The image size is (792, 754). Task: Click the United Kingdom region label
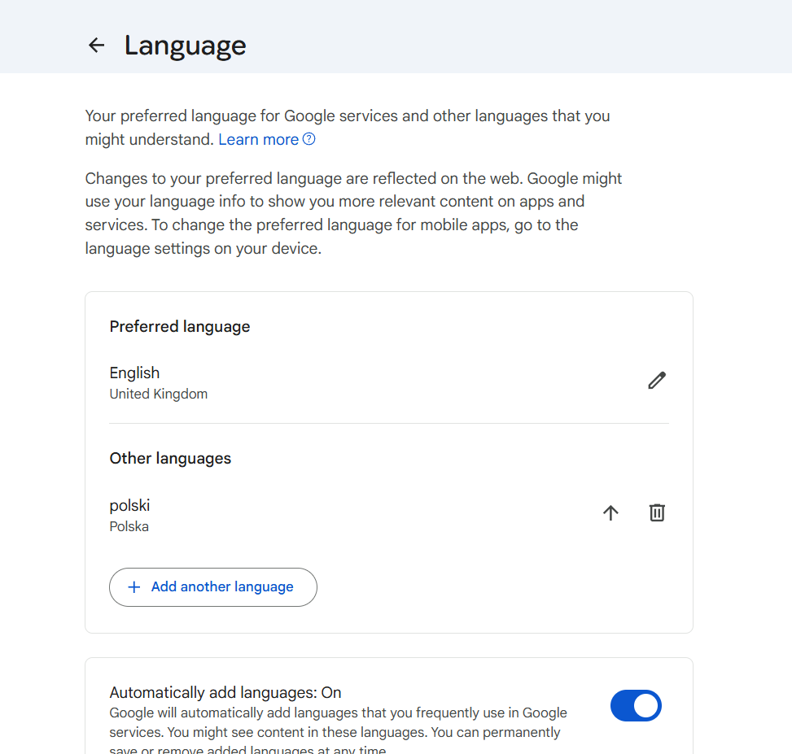(x=159, y=394)
